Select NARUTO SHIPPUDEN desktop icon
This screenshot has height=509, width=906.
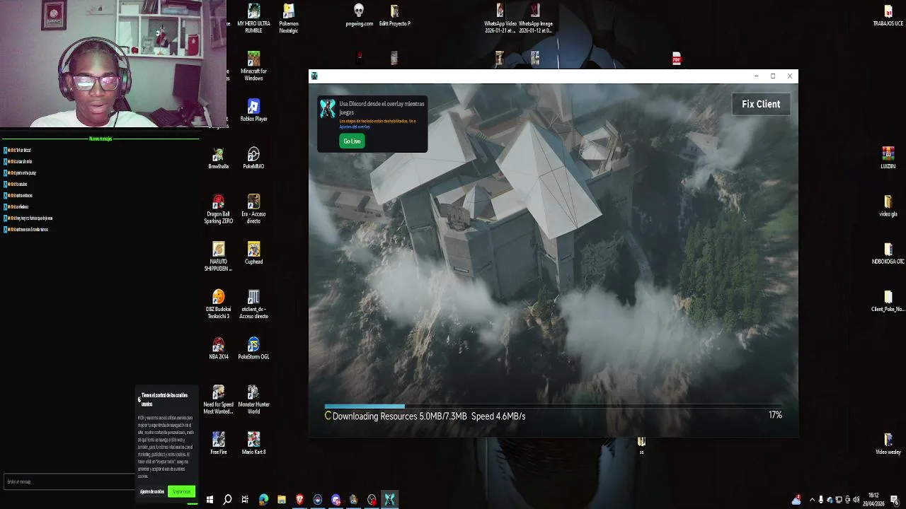(x=218, y=257)
